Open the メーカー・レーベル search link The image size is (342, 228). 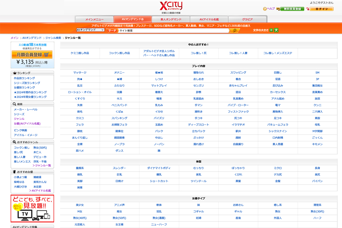click(25, 109)
